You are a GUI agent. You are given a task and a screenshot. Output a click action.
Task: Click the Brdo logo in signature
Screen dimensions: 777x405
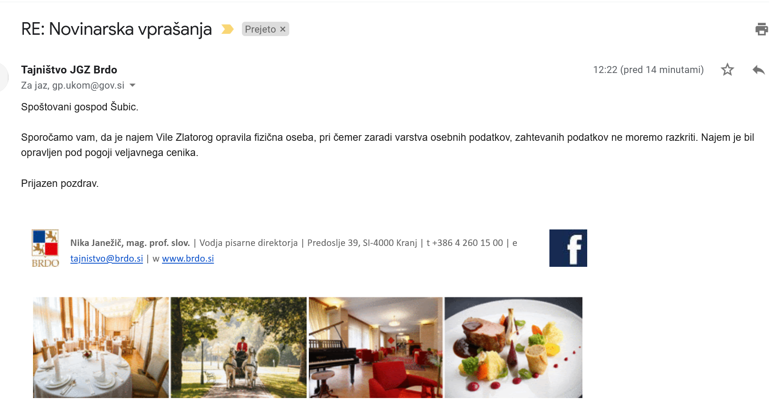[x=45, y=249]
